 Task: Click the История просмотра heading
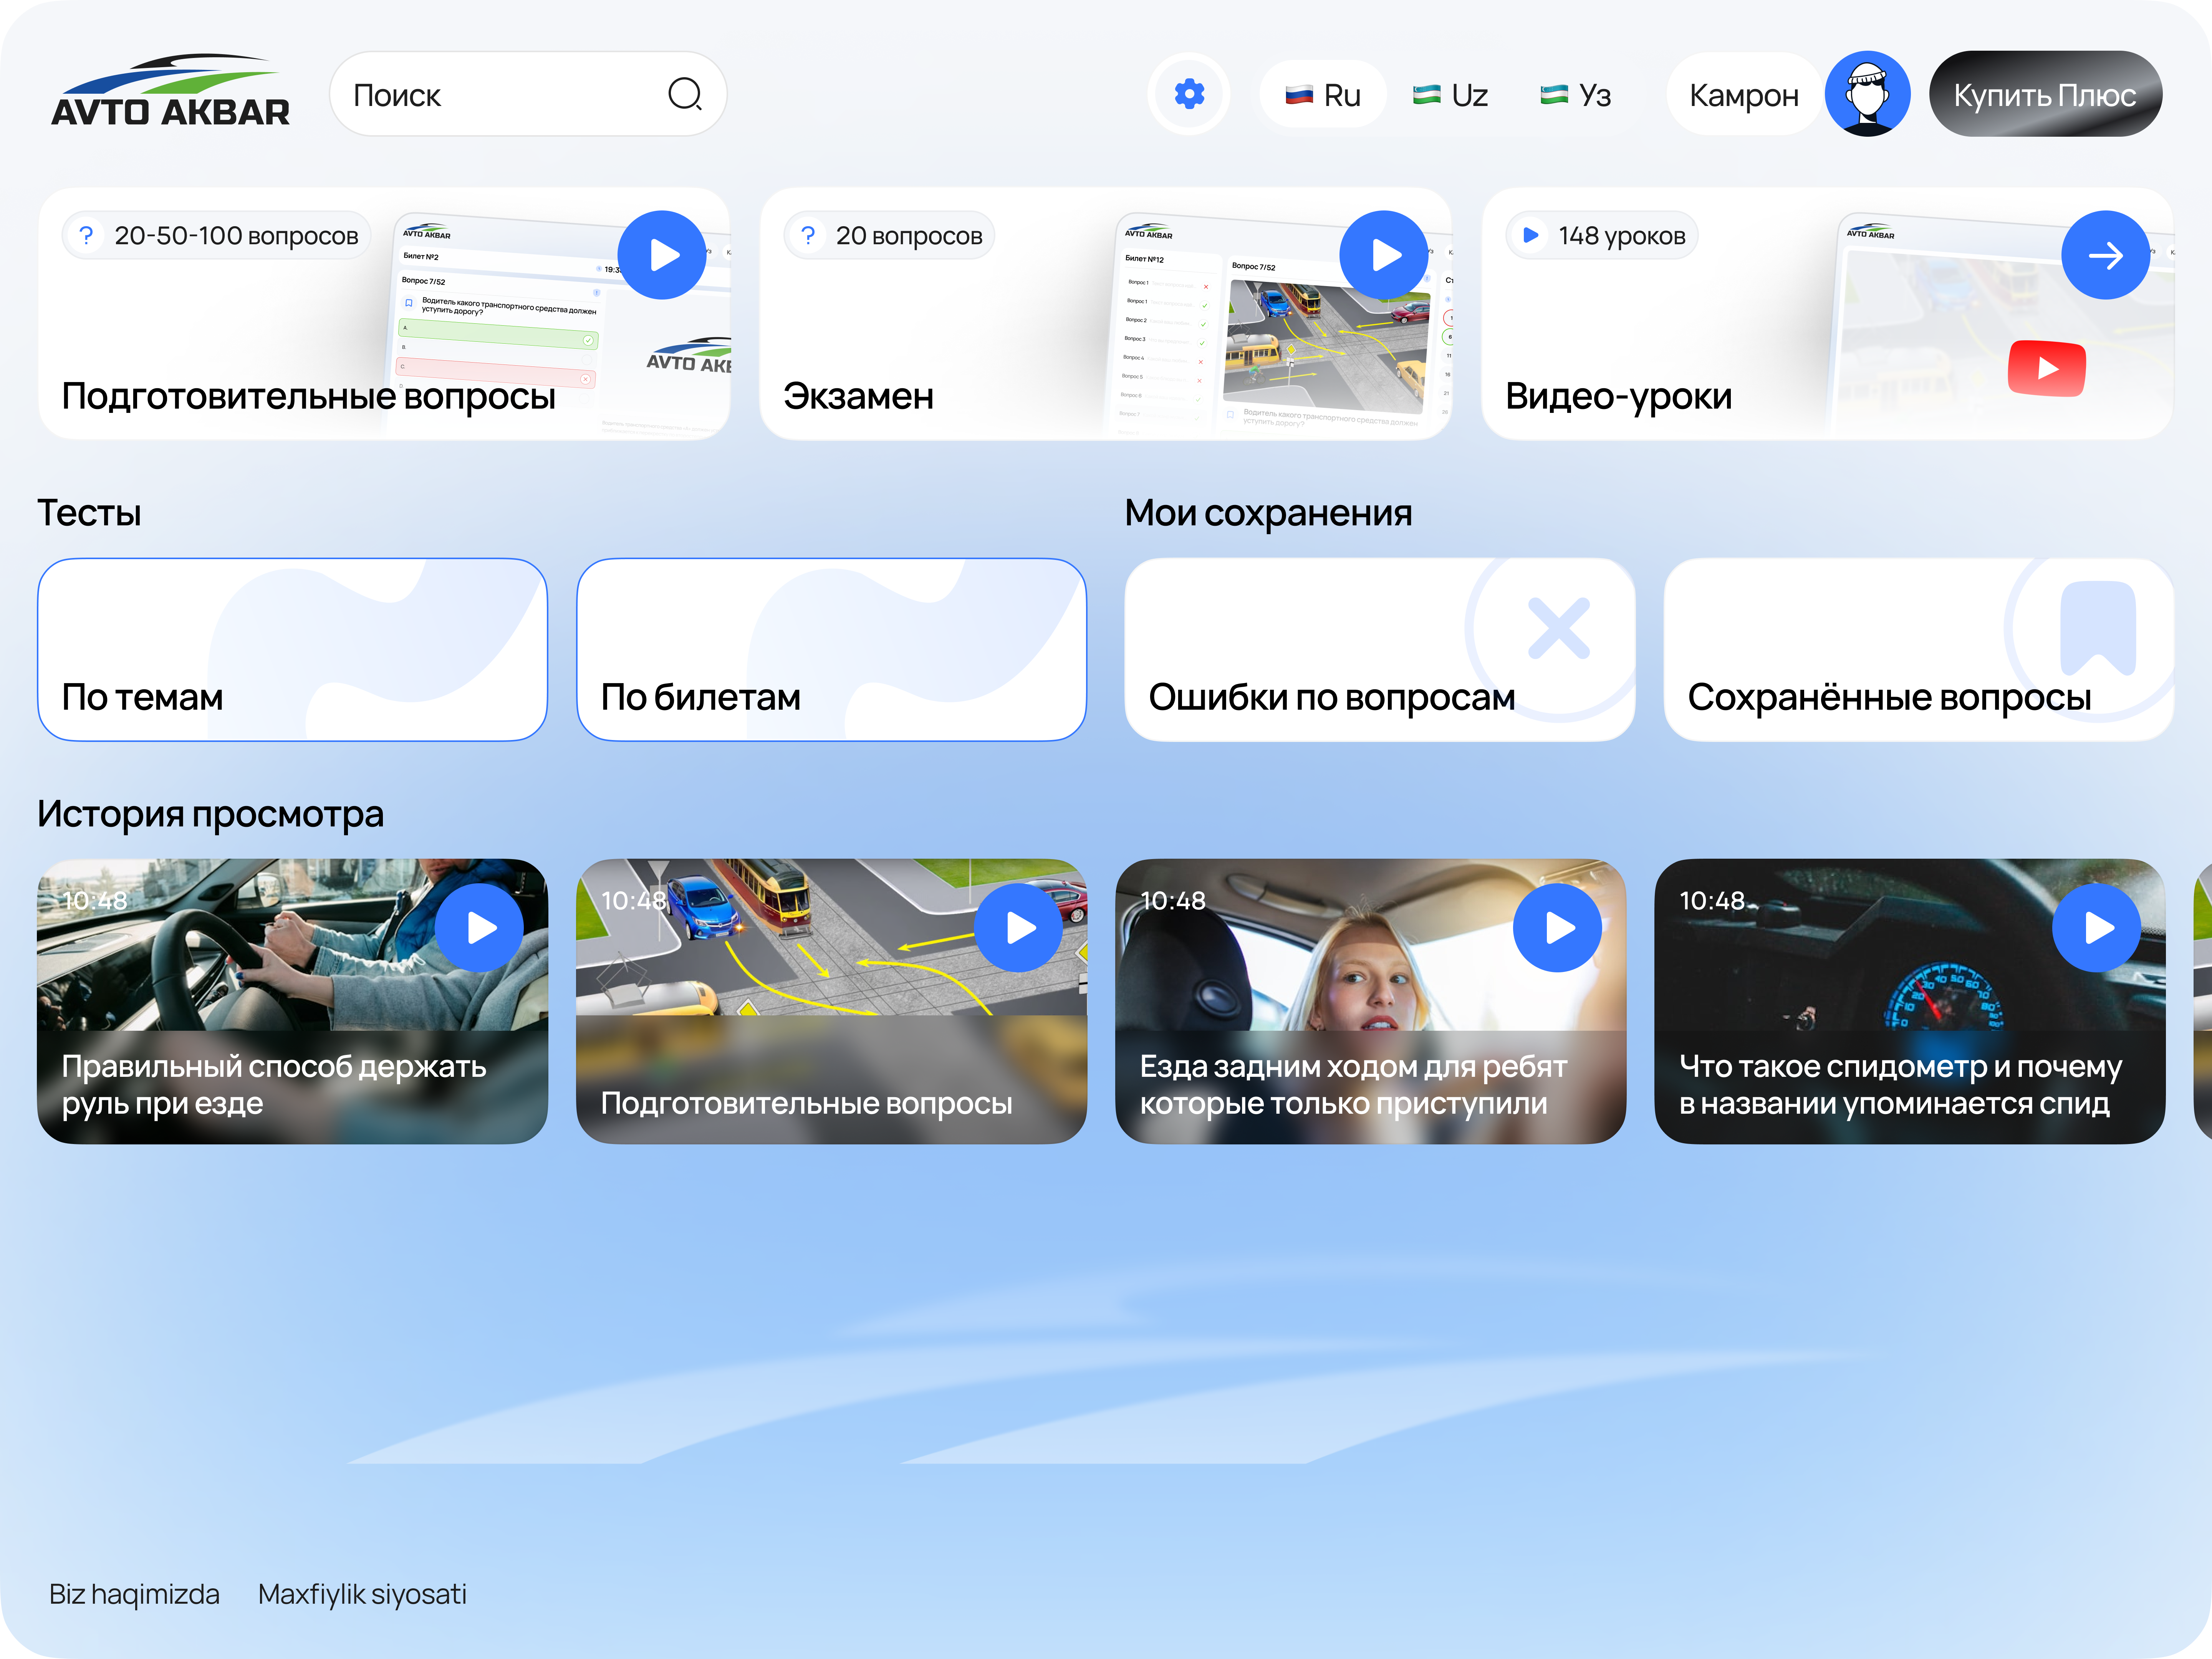(x=210, y=814)
